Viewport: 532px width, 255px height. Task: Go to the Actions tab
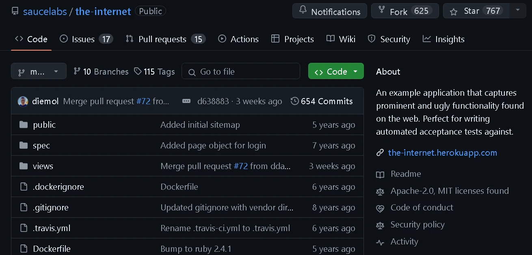[x=238, y=39]
